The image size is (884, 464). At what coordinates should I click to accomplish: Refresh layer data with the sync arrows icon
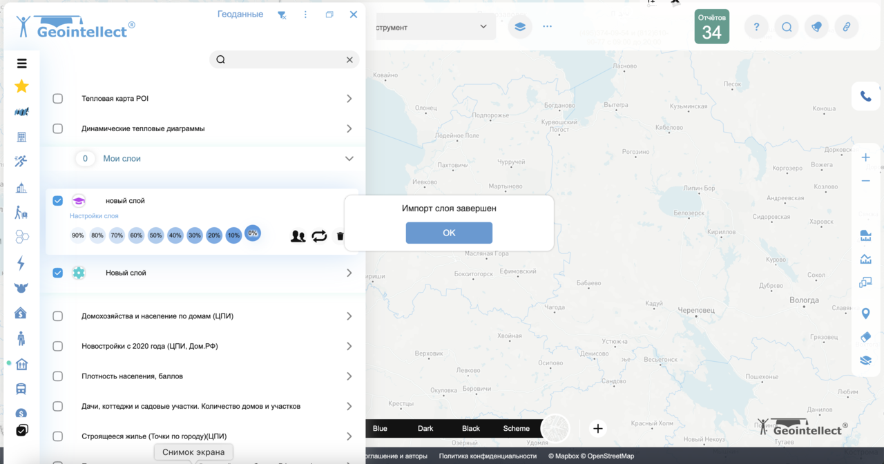pyautogui.click(x=319, y=235)
